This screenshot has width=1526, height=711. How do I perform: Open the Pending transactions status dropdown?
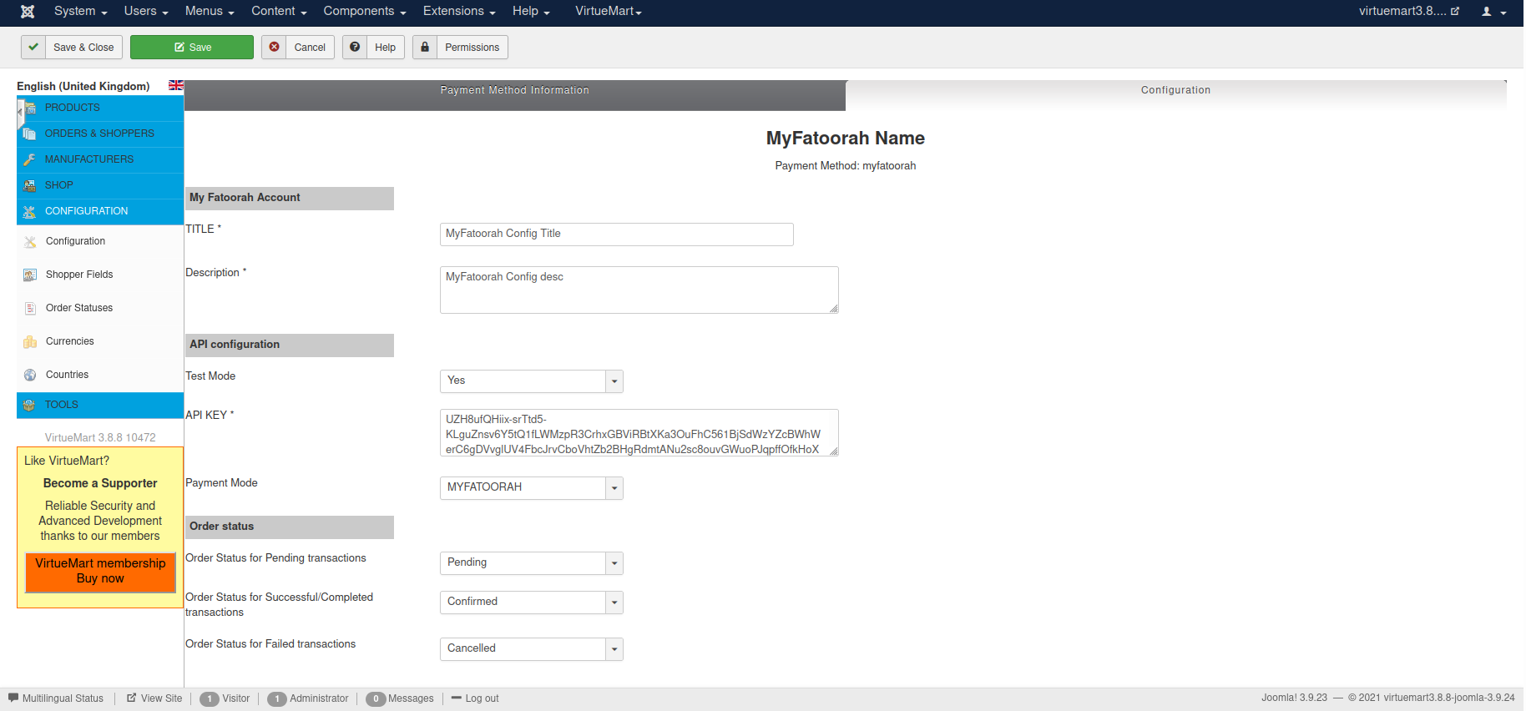click(614, 563)
